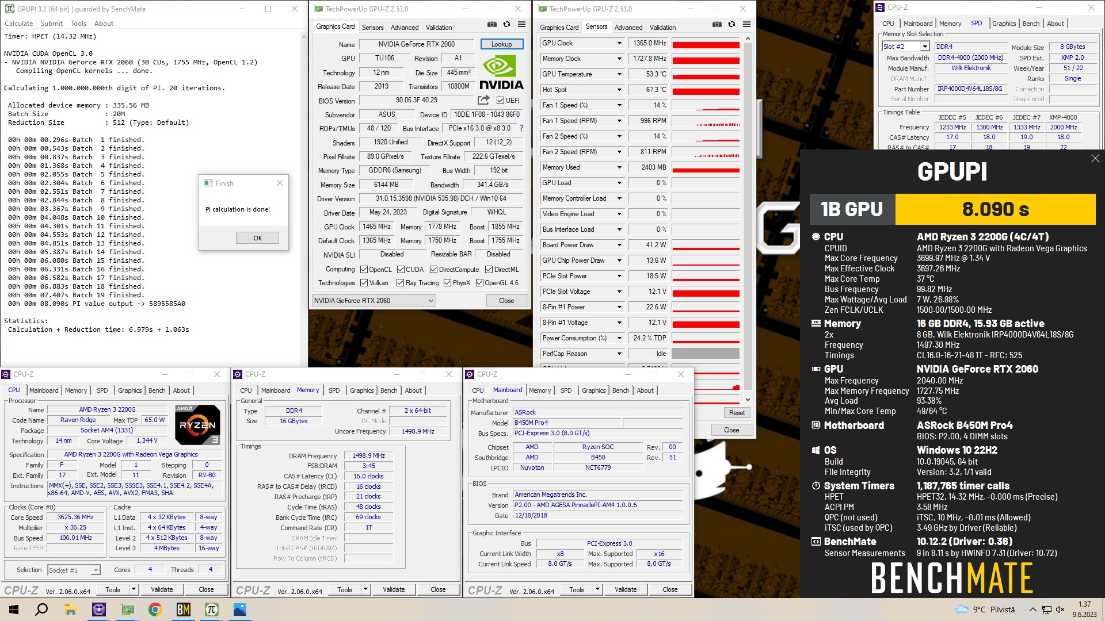Open Google Chrome from the taskbar

tap(155, 609)
